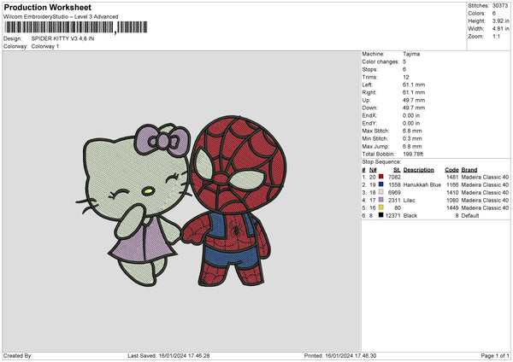The image size is (513, 362).
Task: Click the EndX value 0.00 in
Action: point(411,115)
